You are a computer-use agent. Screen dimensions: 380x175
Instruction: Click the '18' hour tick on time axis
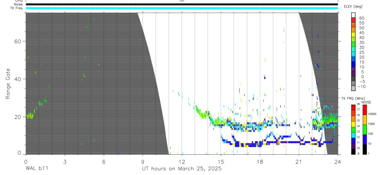click(x=260, y=161)
